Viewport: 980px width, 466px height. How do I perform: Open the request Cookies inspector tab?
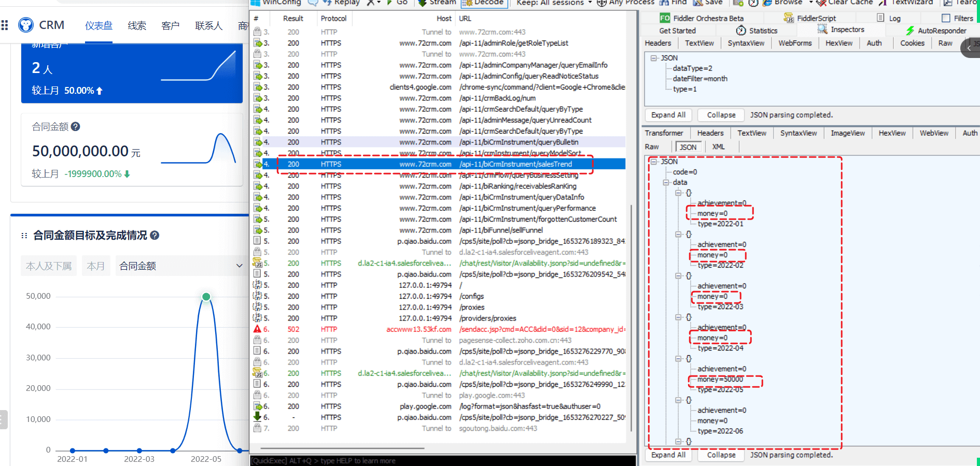pyautogui.click(x=912, y=43)
